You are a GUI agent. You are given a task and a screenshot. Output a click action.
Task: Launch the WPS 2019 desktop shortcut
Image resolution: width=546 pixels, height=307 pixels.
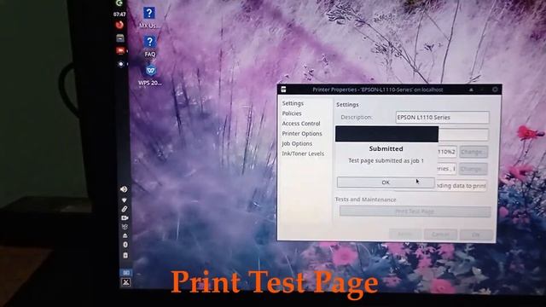tap(150, 75)
